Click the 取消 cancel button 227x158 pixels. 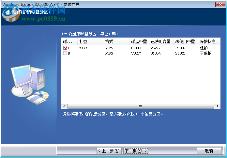point(209,151)
